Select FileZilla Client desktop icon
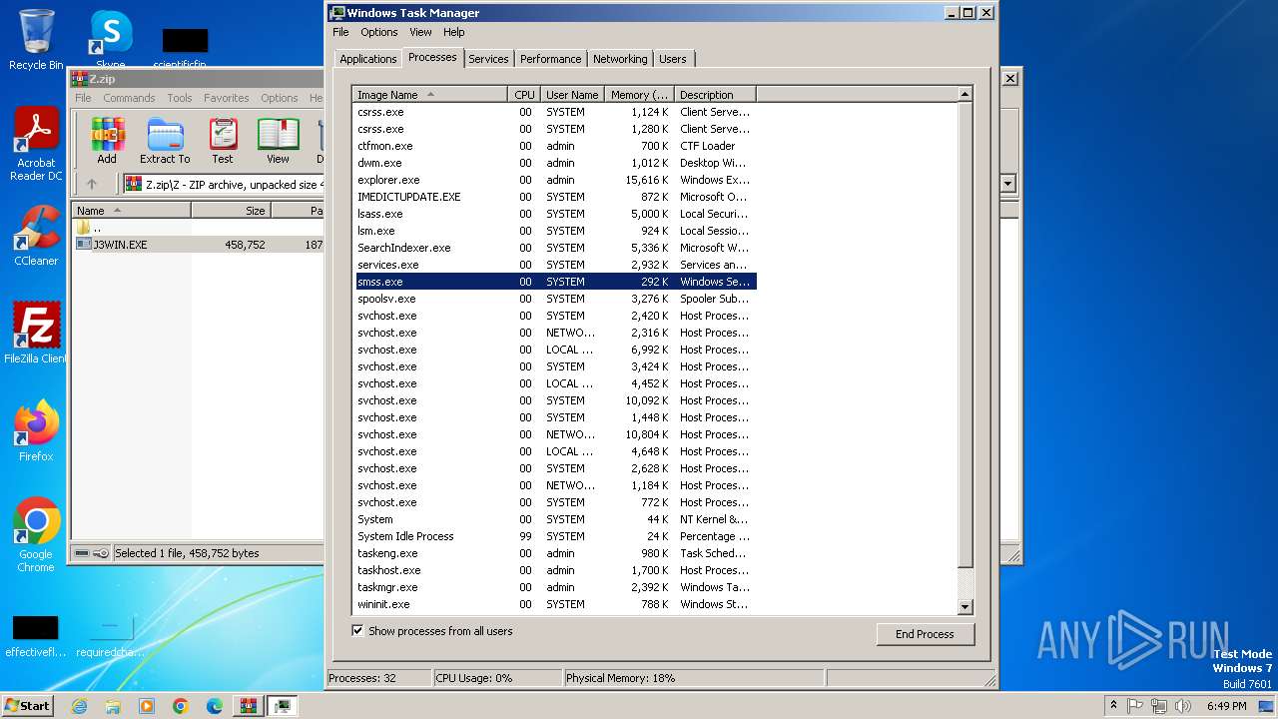The height and width of the screenshot is (719, 1278). coord(36,333)
